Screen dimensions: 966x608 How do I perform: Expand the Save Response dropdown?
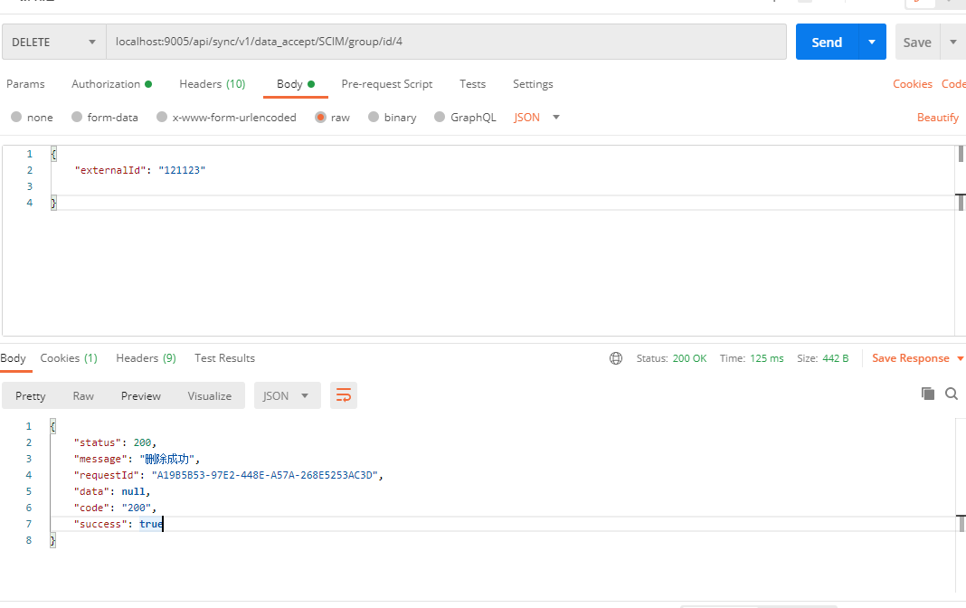[960, 358]
